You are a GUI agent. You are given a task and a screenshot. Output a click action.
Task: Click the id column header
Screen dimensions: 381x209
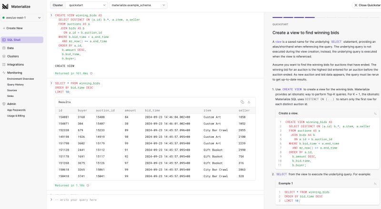tap(60, 110)
